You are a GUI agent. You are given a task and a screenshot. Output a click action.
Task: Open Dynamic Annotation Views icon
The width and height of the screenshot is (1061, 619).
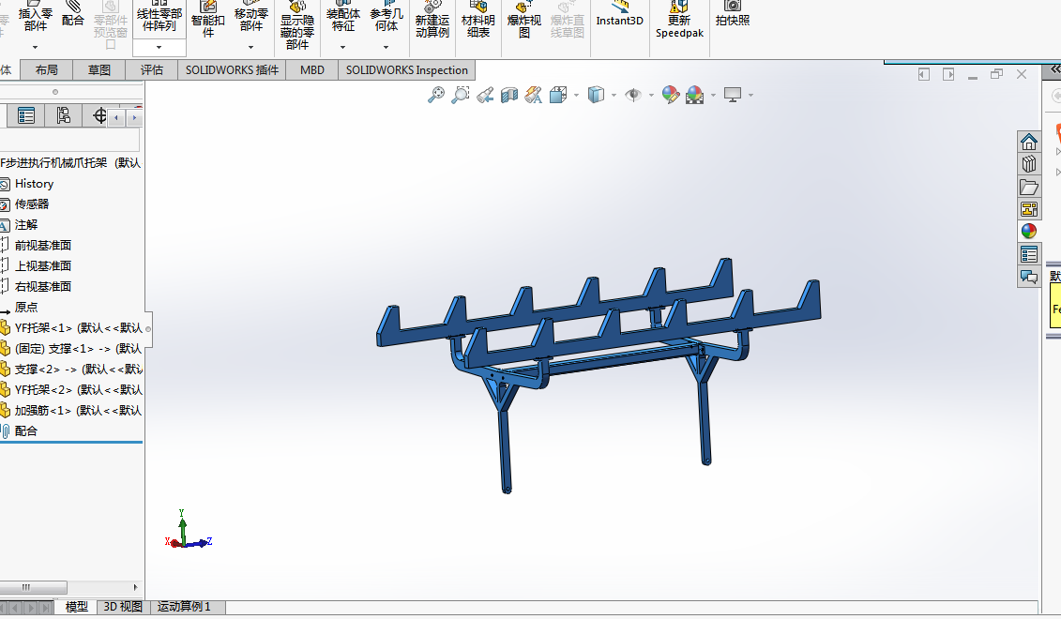click(x=533, y=95)
